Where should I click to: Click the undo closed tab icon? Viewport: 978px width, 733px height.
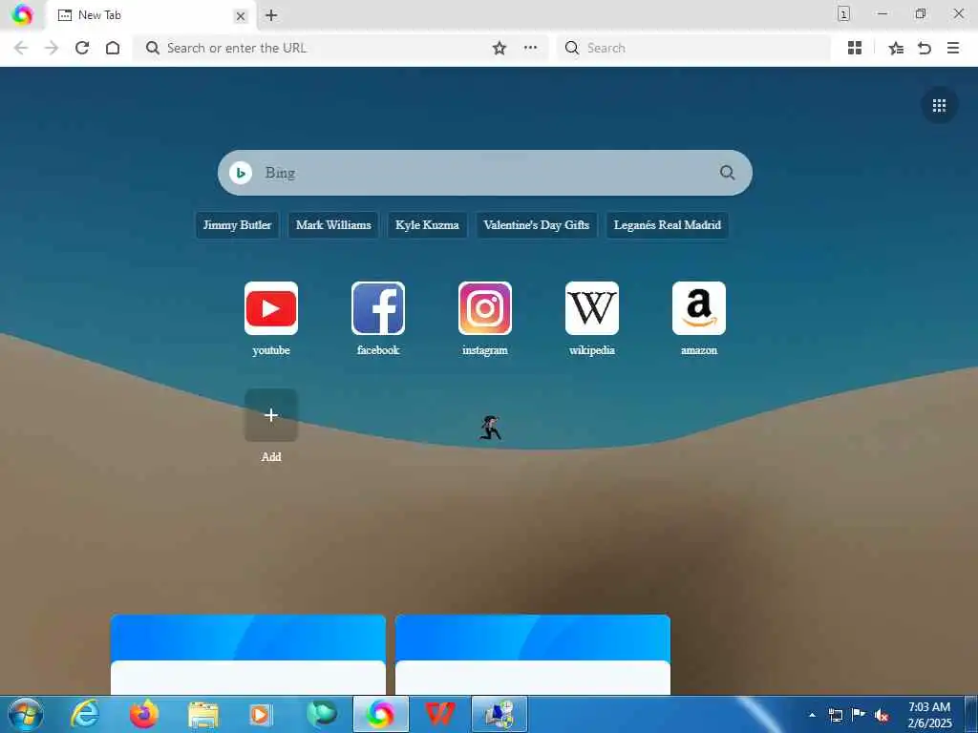[x=925, y=48]
